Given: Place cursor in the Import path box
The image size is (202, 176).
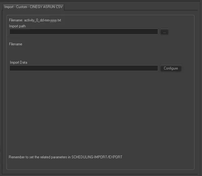Looking at the screenshot, I should pos(84,32).
